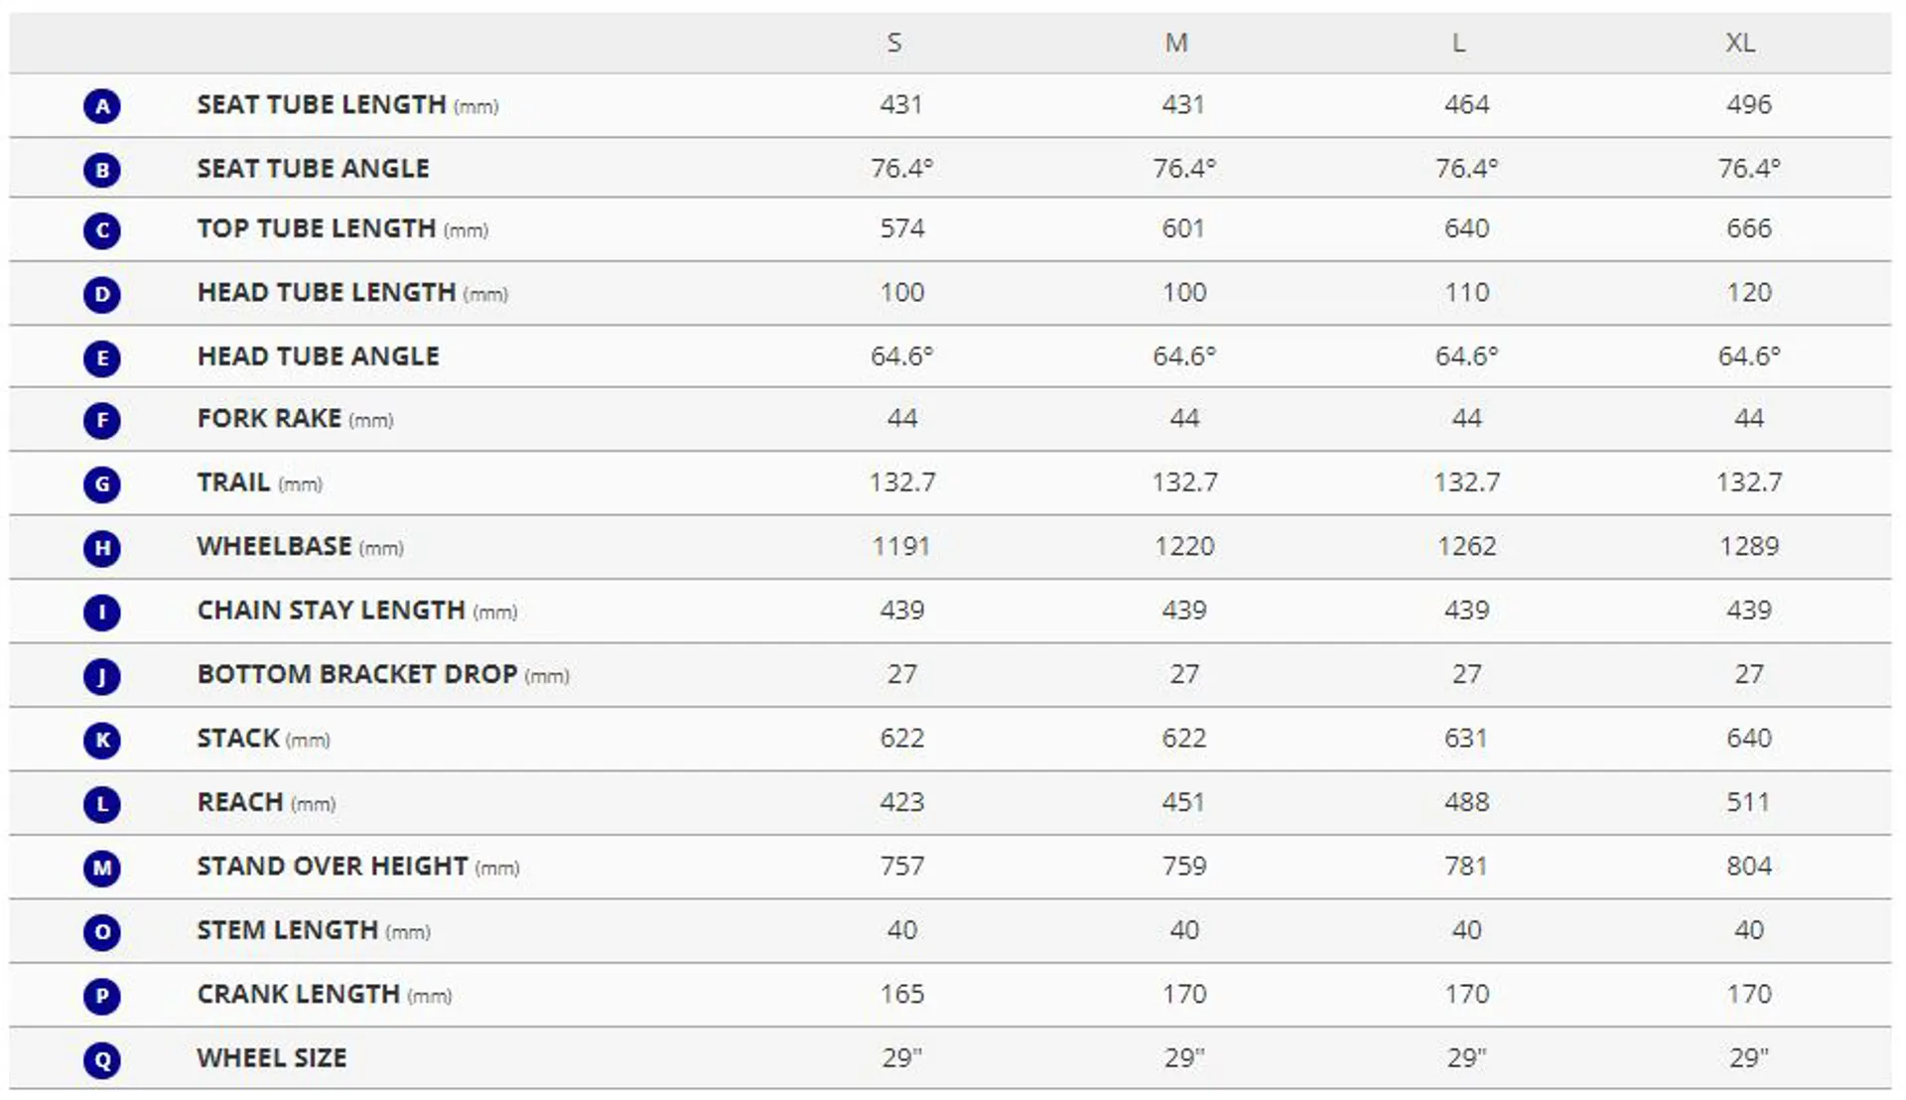The image size is (1906, 1100).
Task: Click the P icon for Crank Length
Action: pos(102,996)
